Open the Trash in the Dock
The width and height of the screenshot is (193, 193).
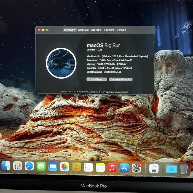click(x=184, y=169)
